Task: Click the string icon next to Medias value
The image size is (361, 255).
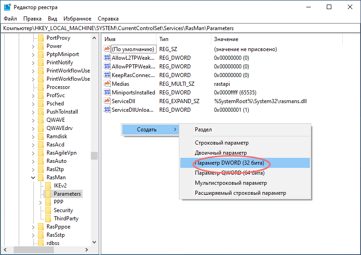Action: click(107, 83)
